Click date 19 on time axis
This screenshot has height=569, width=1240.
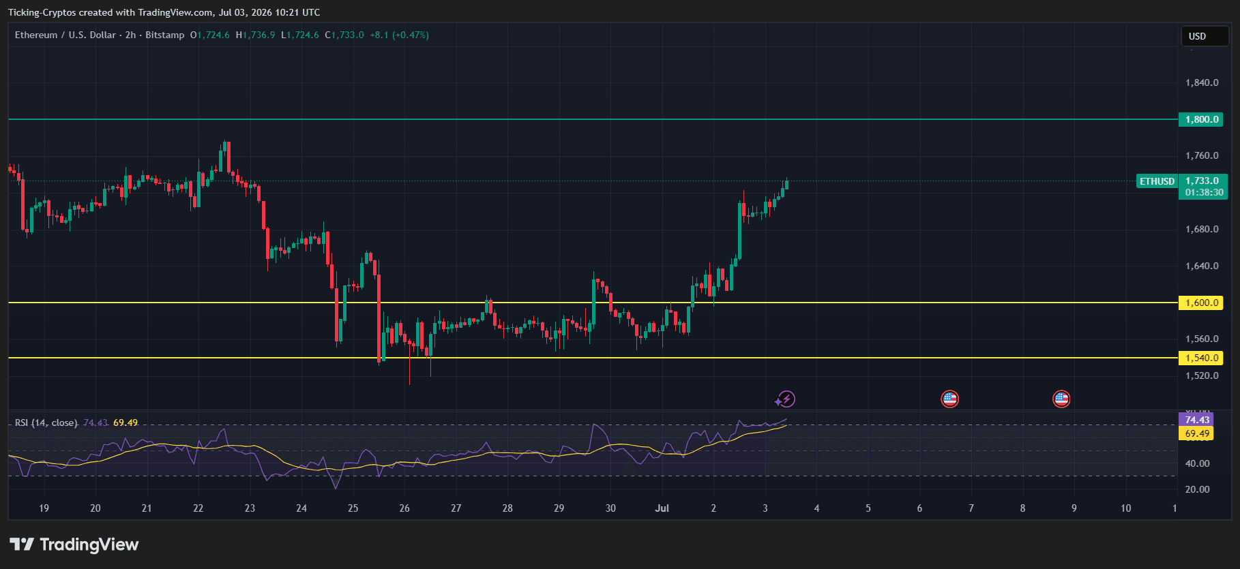44,508
